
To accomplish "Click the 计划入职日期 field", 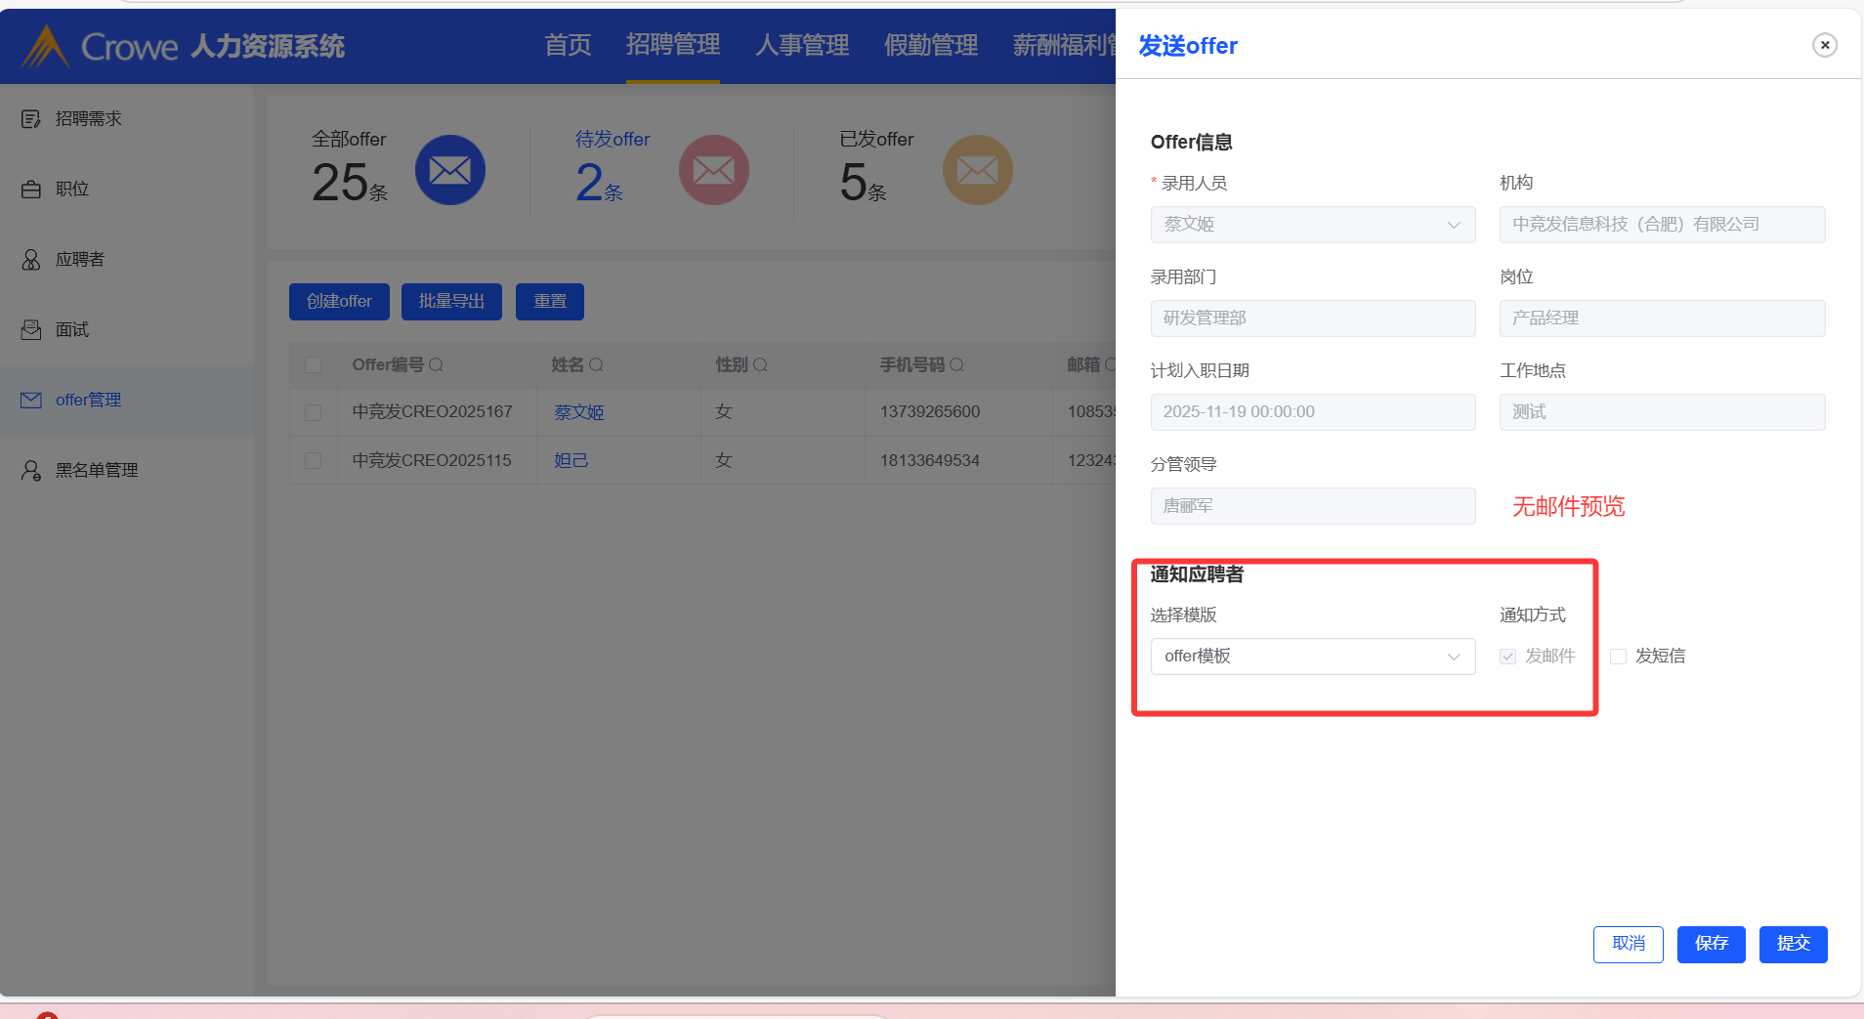I will (x=1313, y=412).
